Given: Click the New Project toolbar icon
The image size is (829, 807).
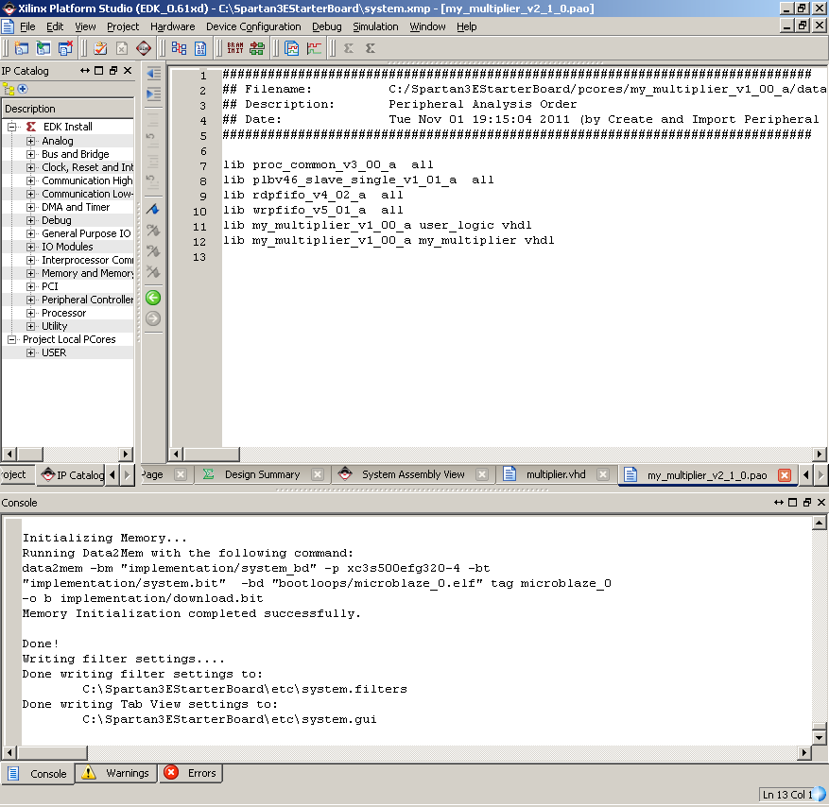Looking at the screenshot, I should (22, 48).
